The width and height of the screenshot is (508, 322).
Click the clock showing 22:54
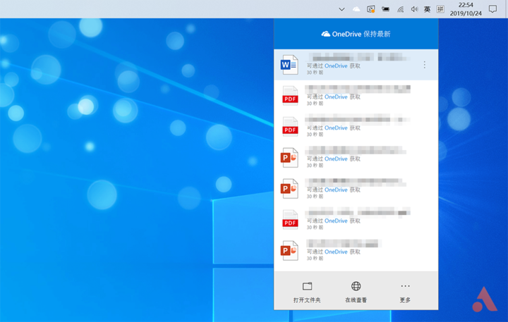point(466,5)
